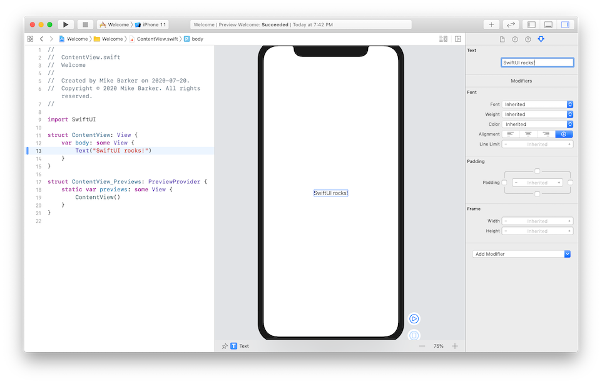This screenshot has height=384, width=602.
Task: Open Welcome project in jump bar
Action: (x=74, y=39)
